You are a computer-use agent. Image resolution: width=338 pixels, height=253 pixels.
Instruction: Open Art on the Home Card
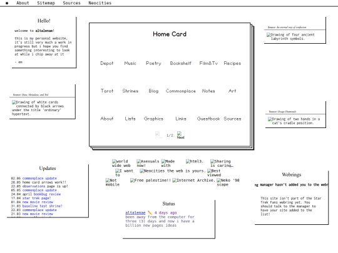[232, 91]
